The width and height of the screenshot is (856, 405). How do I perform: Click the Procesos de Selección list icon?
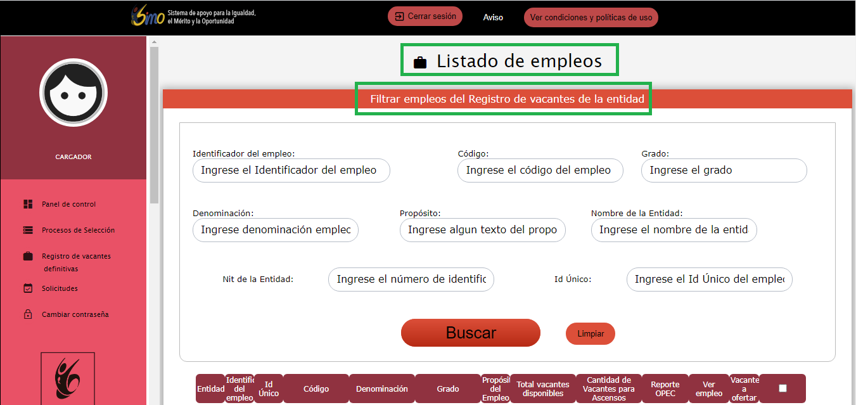point(28,230)
